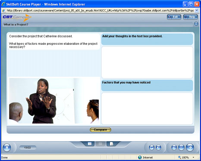
Task: Pause the course playback
Action: [x=181, y=148]
